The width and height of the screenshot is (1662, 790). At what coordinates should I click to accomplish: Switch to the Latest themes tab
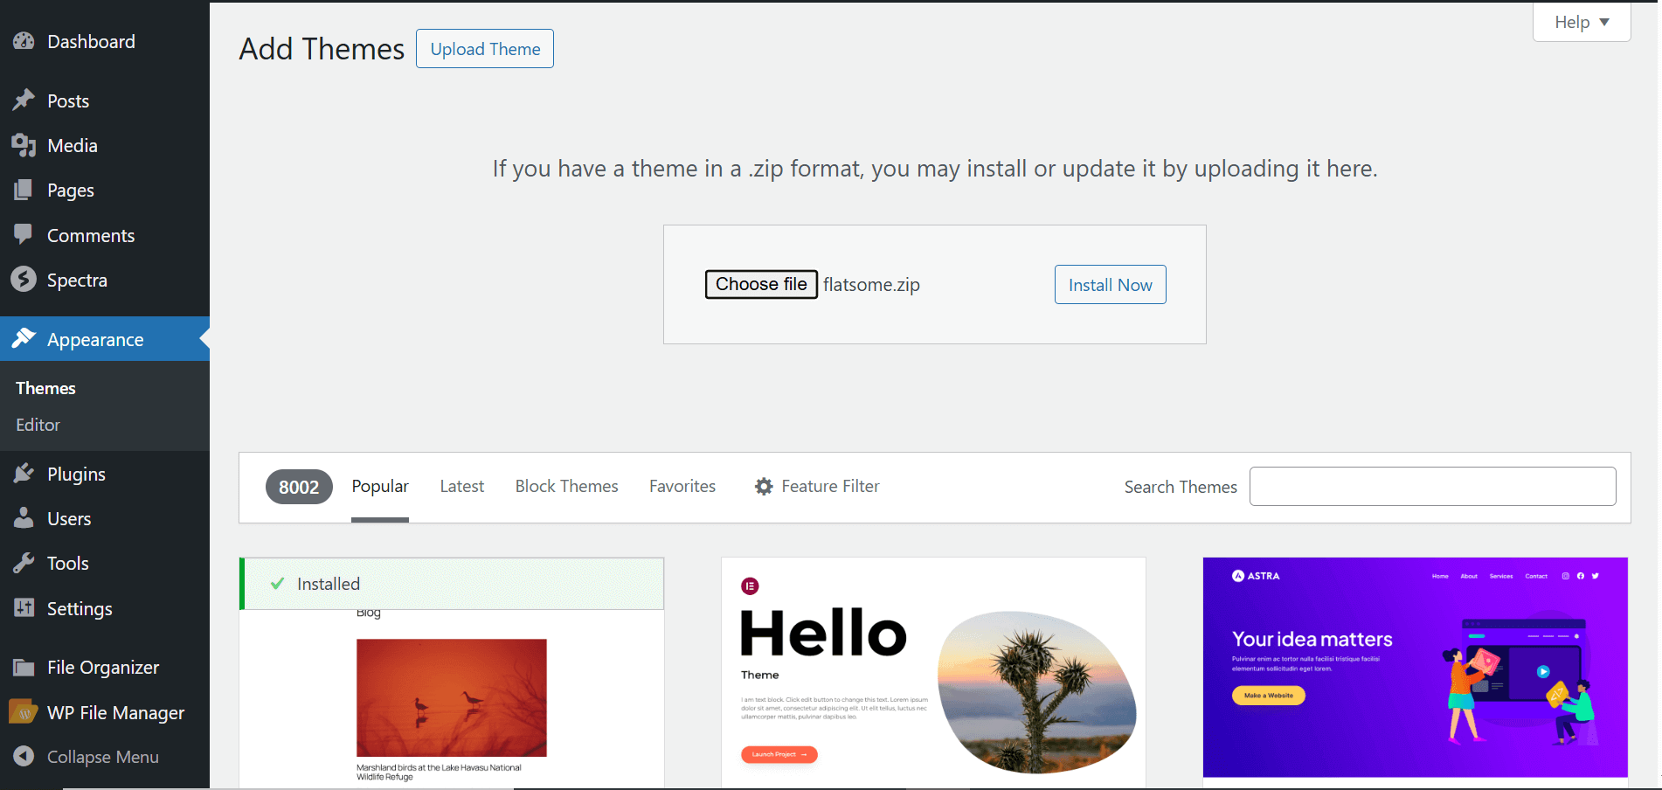tap(461, 487)
